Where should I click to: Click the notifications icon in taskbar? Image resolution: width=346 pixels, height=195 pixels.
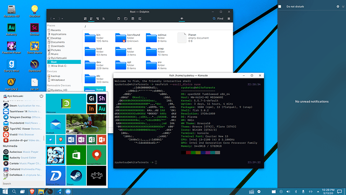339,191
